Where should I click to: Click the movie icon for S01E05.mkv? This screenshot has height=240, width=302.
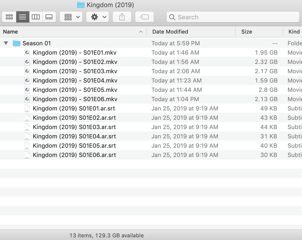[27, 90]
